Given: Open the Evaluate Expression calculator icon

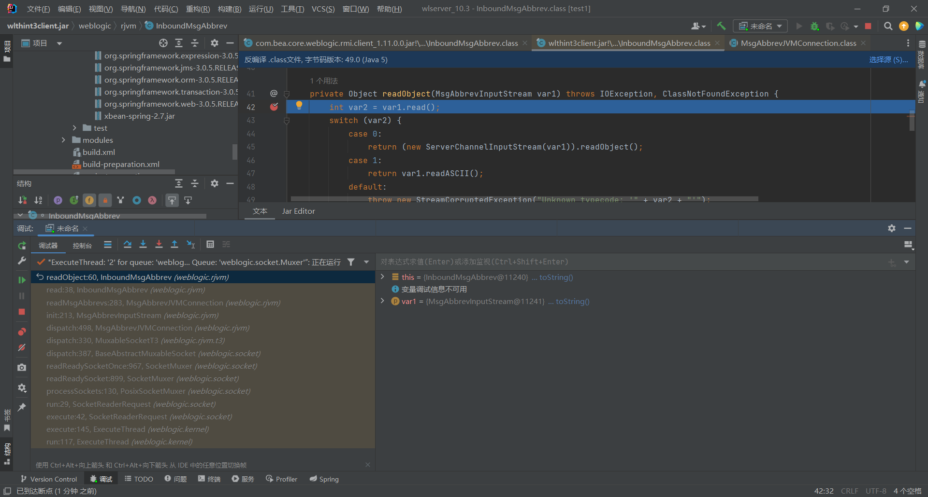Looking at the screenshot, I should [210, 245].
